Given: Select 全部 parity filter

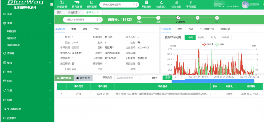Looking at the screenshot, I should (167, 78).
